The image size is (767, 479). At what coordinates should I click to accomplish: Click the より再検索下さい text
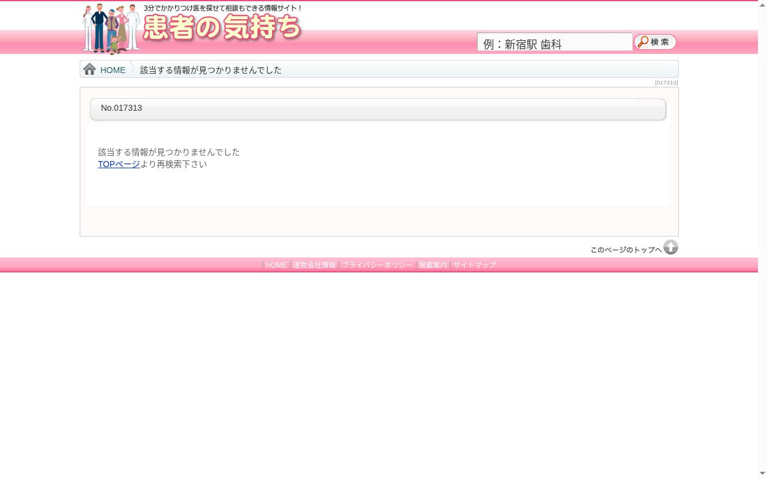click(173, 164)
